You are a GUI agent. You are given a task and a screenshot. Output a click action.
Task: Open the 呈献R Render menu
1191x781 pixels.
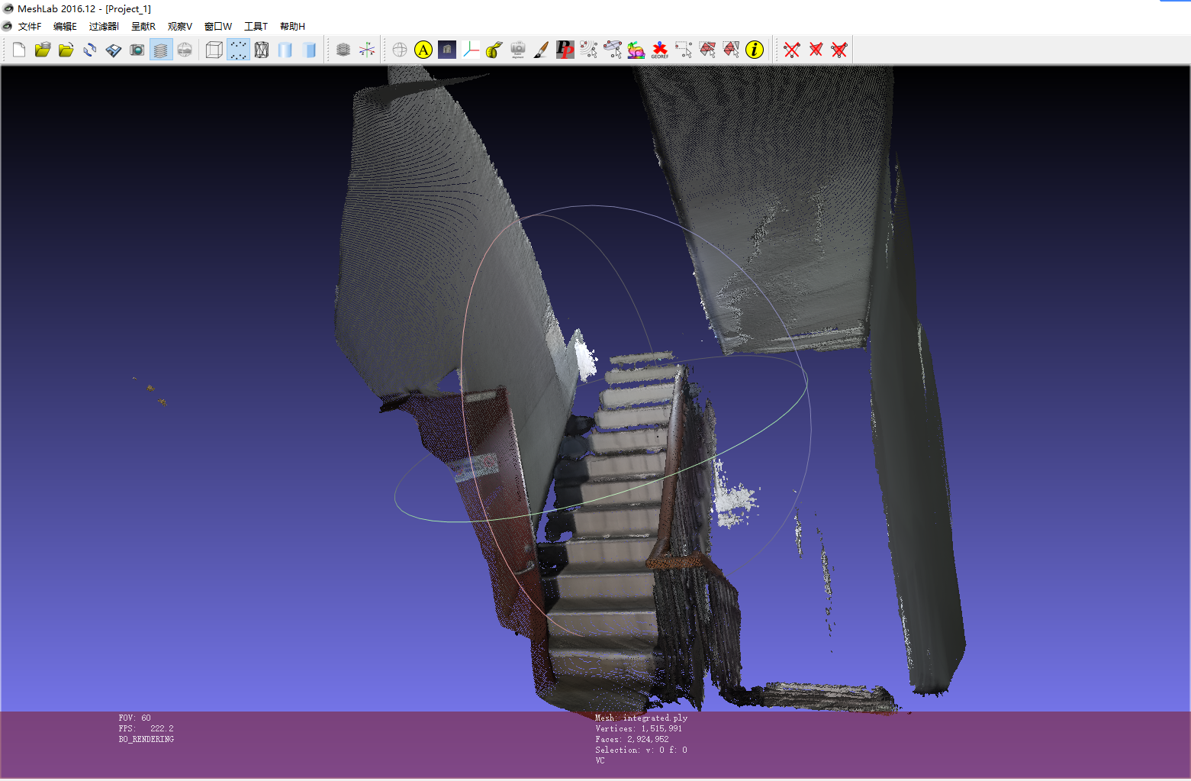pyautogui.click(x=143, y=25)
